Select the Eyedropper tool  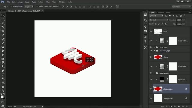[3, 35]
